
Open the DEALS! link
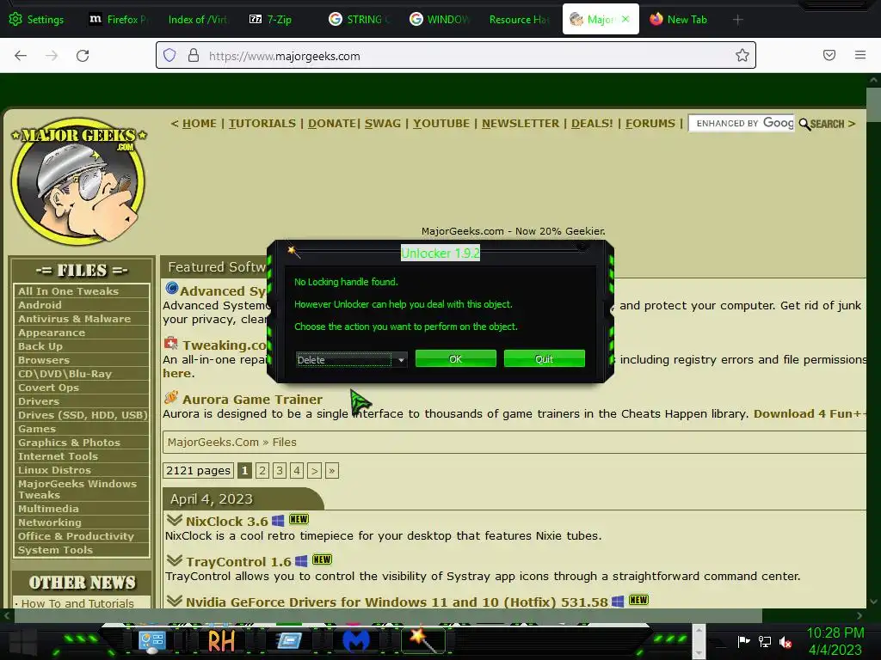click(x=592, y=124)
